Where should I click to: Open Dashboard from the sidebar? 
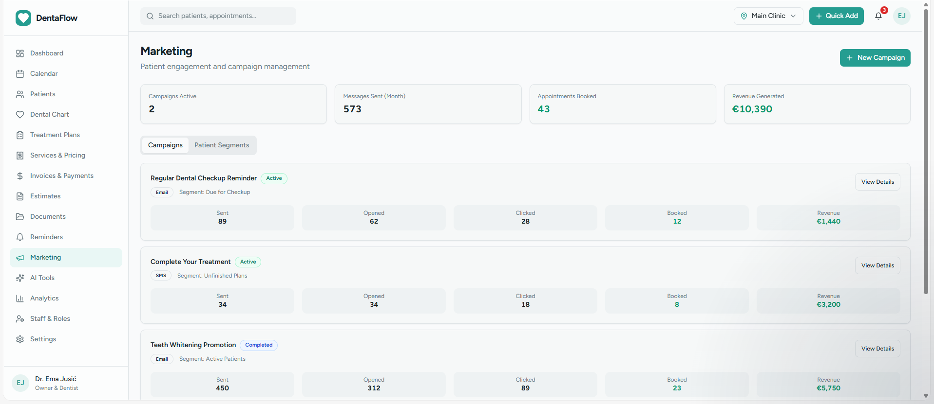(66, 53)
